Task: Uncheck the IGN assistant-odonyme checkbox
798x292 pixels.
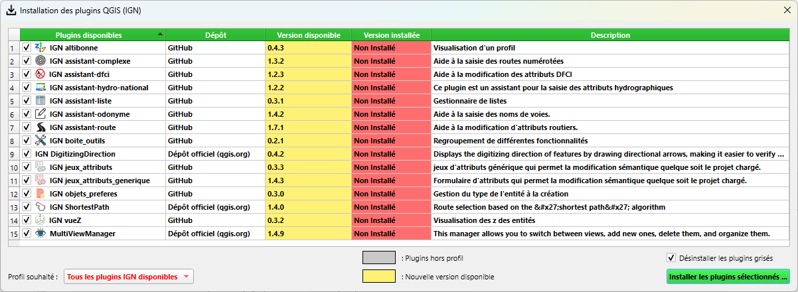Action: coord(27,113)
